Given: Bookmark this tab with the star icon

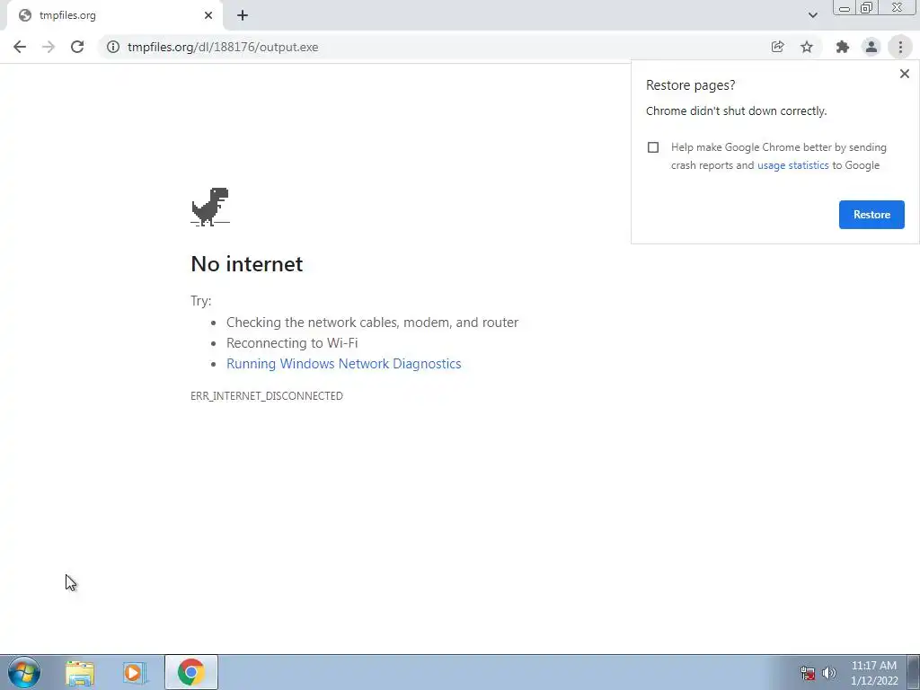Looking at the screenshot, I should (x=807, y=47).
